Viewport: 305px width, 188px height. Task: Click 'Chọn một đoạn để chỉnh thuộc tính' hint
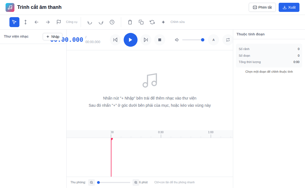pos(269,72)
